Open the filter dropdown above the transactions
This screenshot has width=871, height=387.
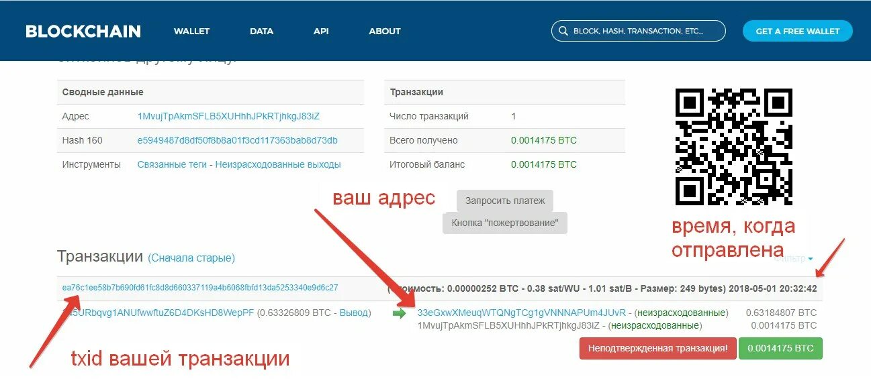(799, 258)
